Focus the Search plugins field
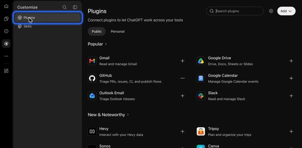The height and width of the screenshot is (148, 302). point(235,11)
